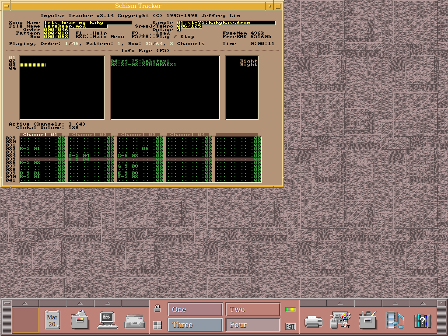Expand subpanel arrow above printer icon

tap(313, 303)
